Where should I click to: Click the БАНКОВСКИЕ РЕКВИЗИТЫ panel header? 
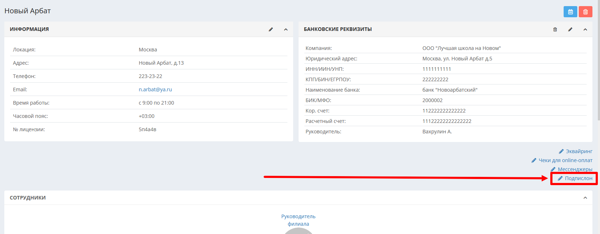point(337,29)
